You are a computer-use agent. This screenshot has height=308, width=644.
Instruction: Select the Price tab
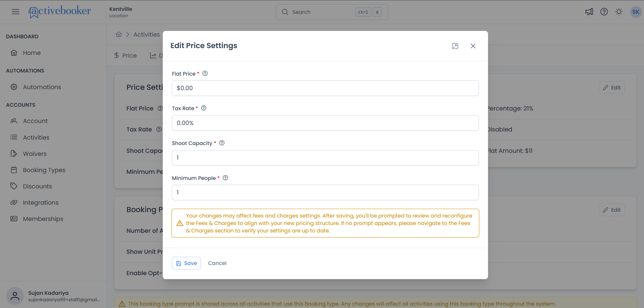pos(125,55)
